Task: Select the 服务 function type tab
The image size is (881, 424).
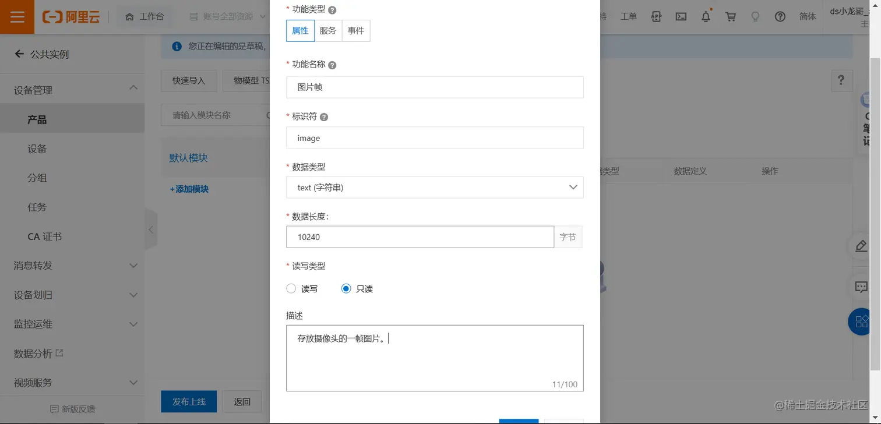Action: [328, 31]
